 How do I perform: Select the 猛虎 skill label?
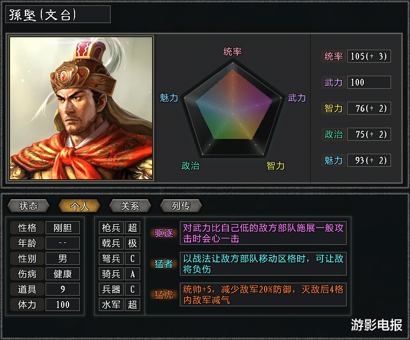(164, 294)
